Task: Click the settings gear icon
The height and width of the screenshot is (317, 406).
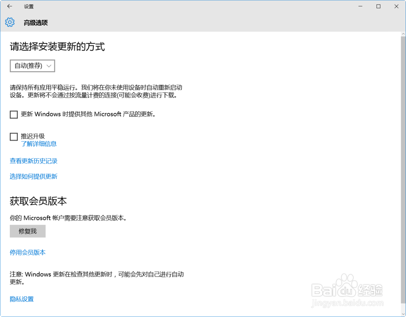Action: (x=10, y=22)
